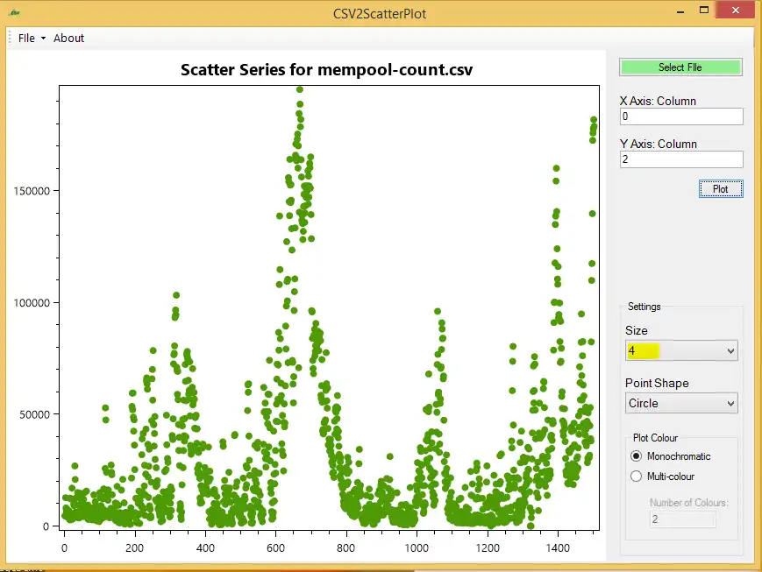762x572 pixels.
Task: Click the menu bar grip handle
Action: point(10,39)
